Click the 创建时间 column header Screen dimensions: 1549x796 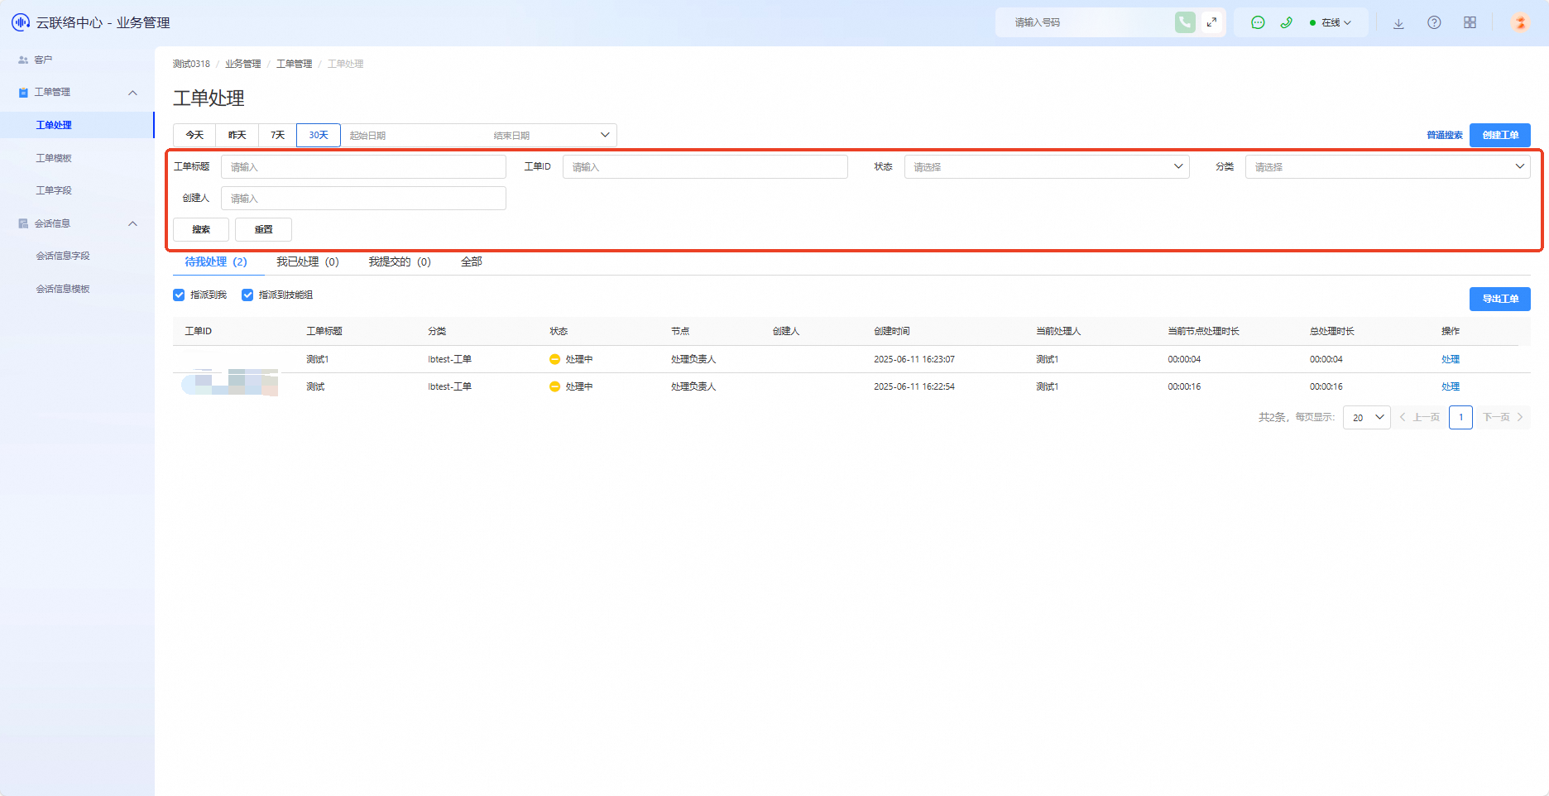point(892,331)
